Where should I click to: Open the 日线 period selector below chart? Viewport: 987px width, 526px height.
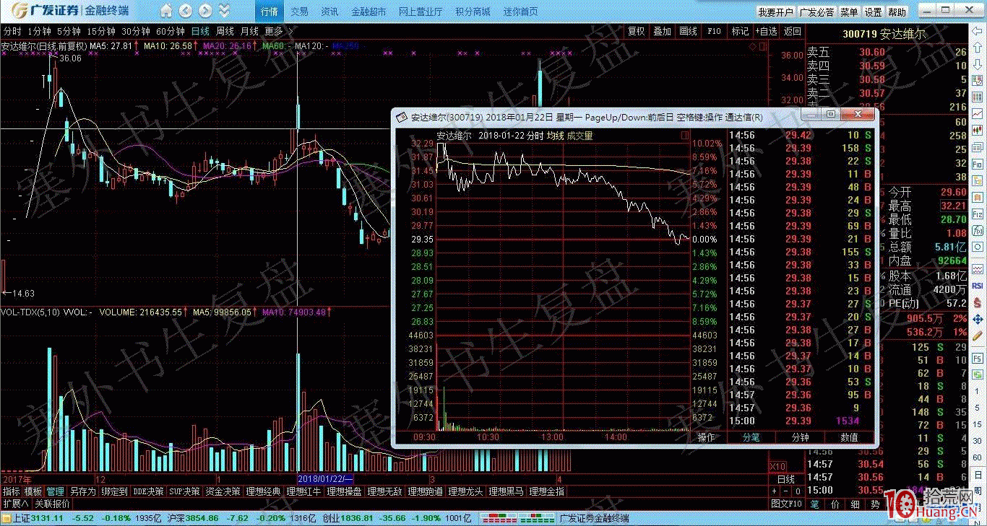point(785,479)
